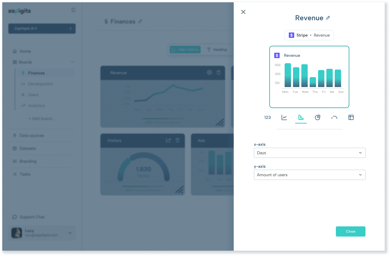Toggle the sidebar collapse icon

[x=73, y=10]
